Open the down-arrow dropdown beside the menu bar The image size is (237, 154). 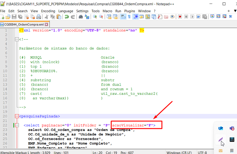235,11
